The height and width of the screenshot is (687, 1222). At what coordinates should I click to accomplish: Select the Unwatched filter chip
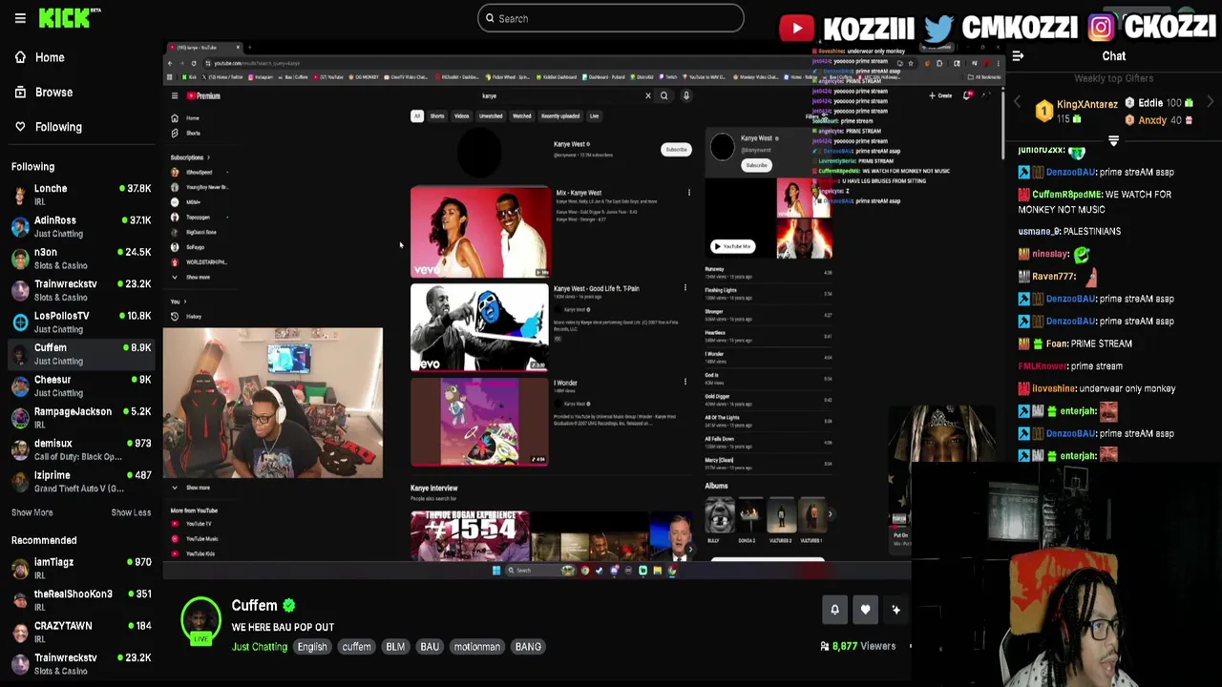(491, 116)
